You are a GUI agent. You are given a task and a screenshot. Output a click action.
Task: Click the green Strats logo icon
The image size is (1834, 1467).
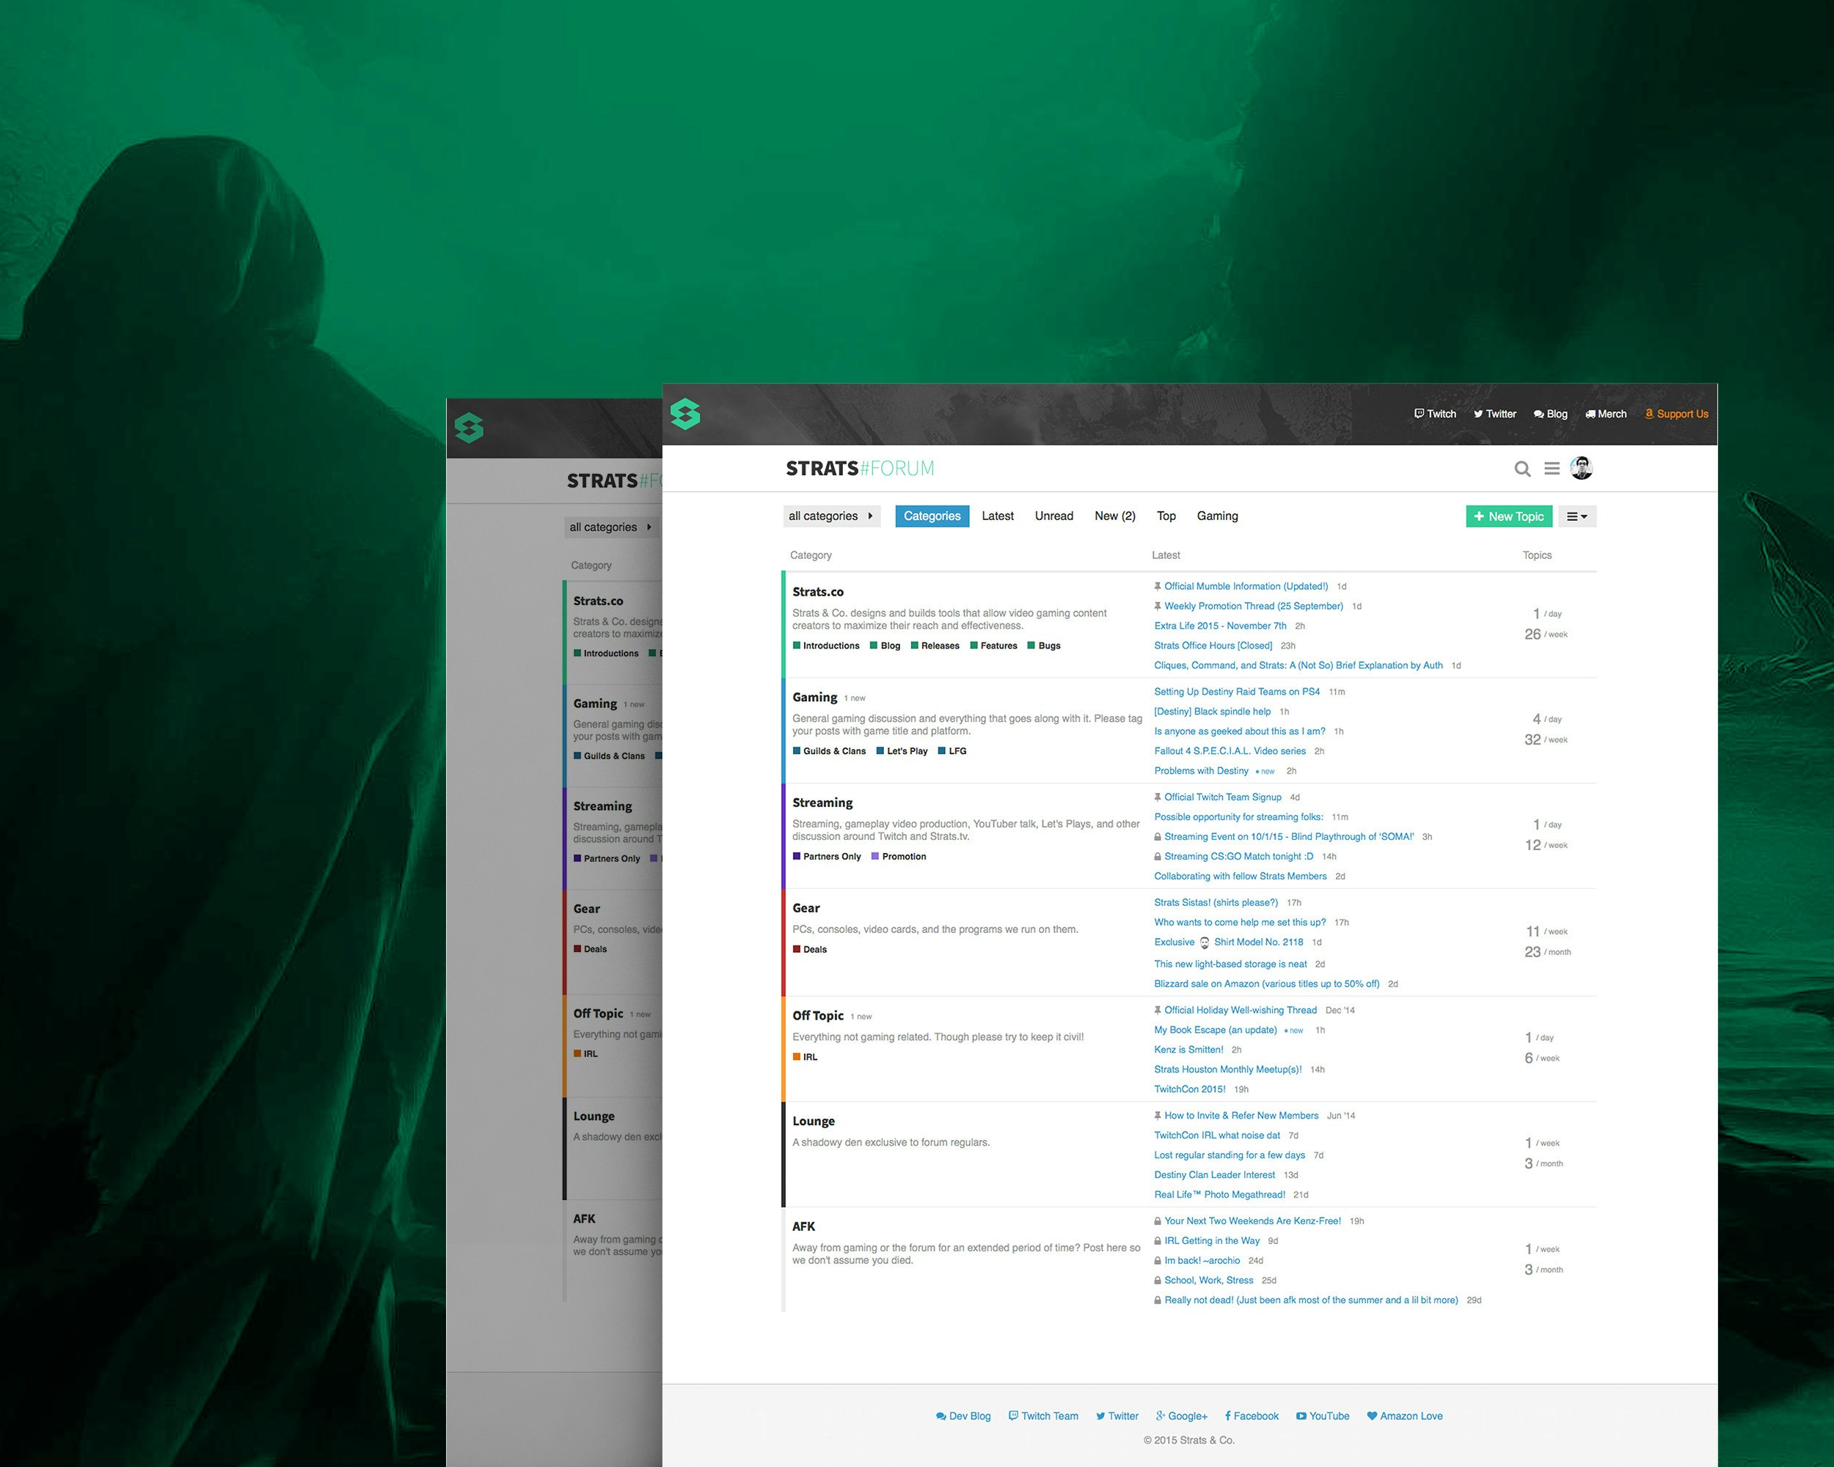tap(684, 414)
